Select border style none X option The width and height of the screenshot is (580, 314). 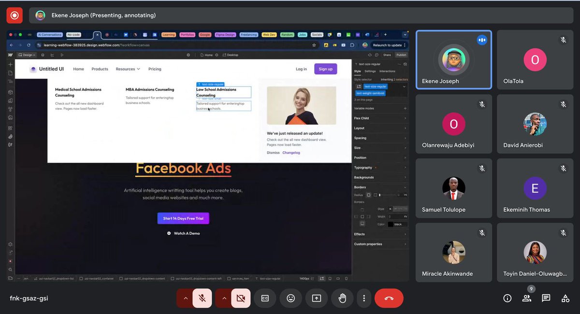pyautogui.click(x=391, y=209)
